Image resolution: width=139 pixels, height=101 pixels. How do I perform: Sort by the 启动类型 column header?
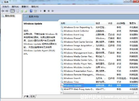coord(122,23)
